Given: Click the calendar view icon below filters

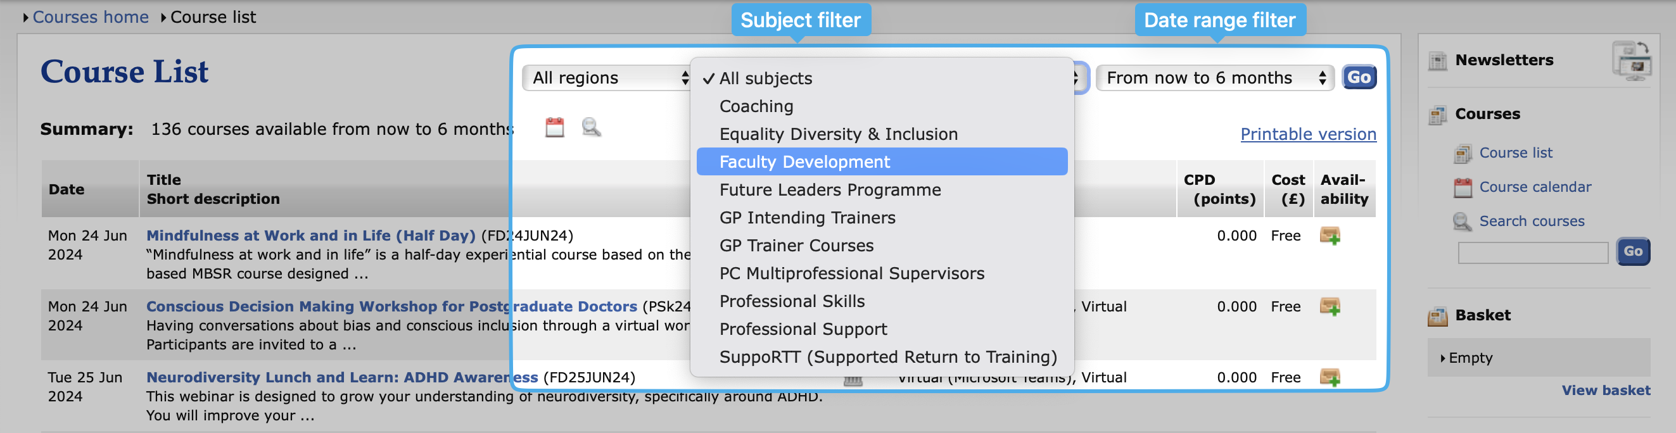Looking at the screenshot, I should (x=554, y=127).
